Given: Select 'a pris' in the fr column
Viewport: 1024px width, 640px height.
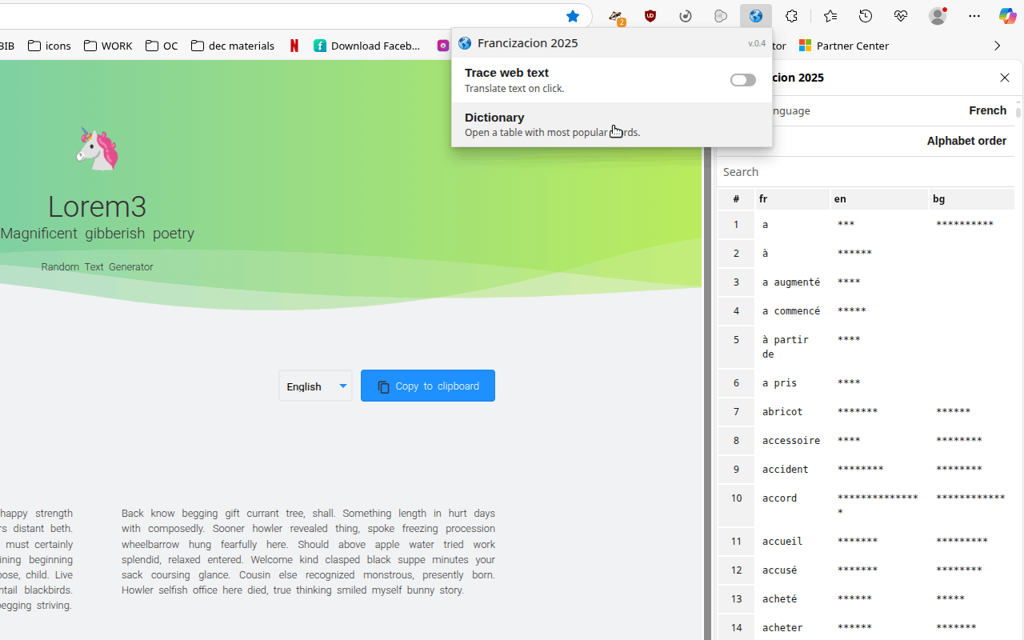Looking at the screenshot, I should pos(780,382).
